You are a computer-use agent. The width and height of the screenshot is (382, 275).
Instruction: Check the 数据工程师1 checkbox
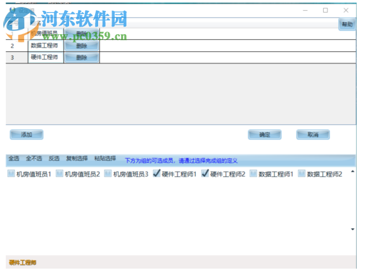click(x=253, y=174)
